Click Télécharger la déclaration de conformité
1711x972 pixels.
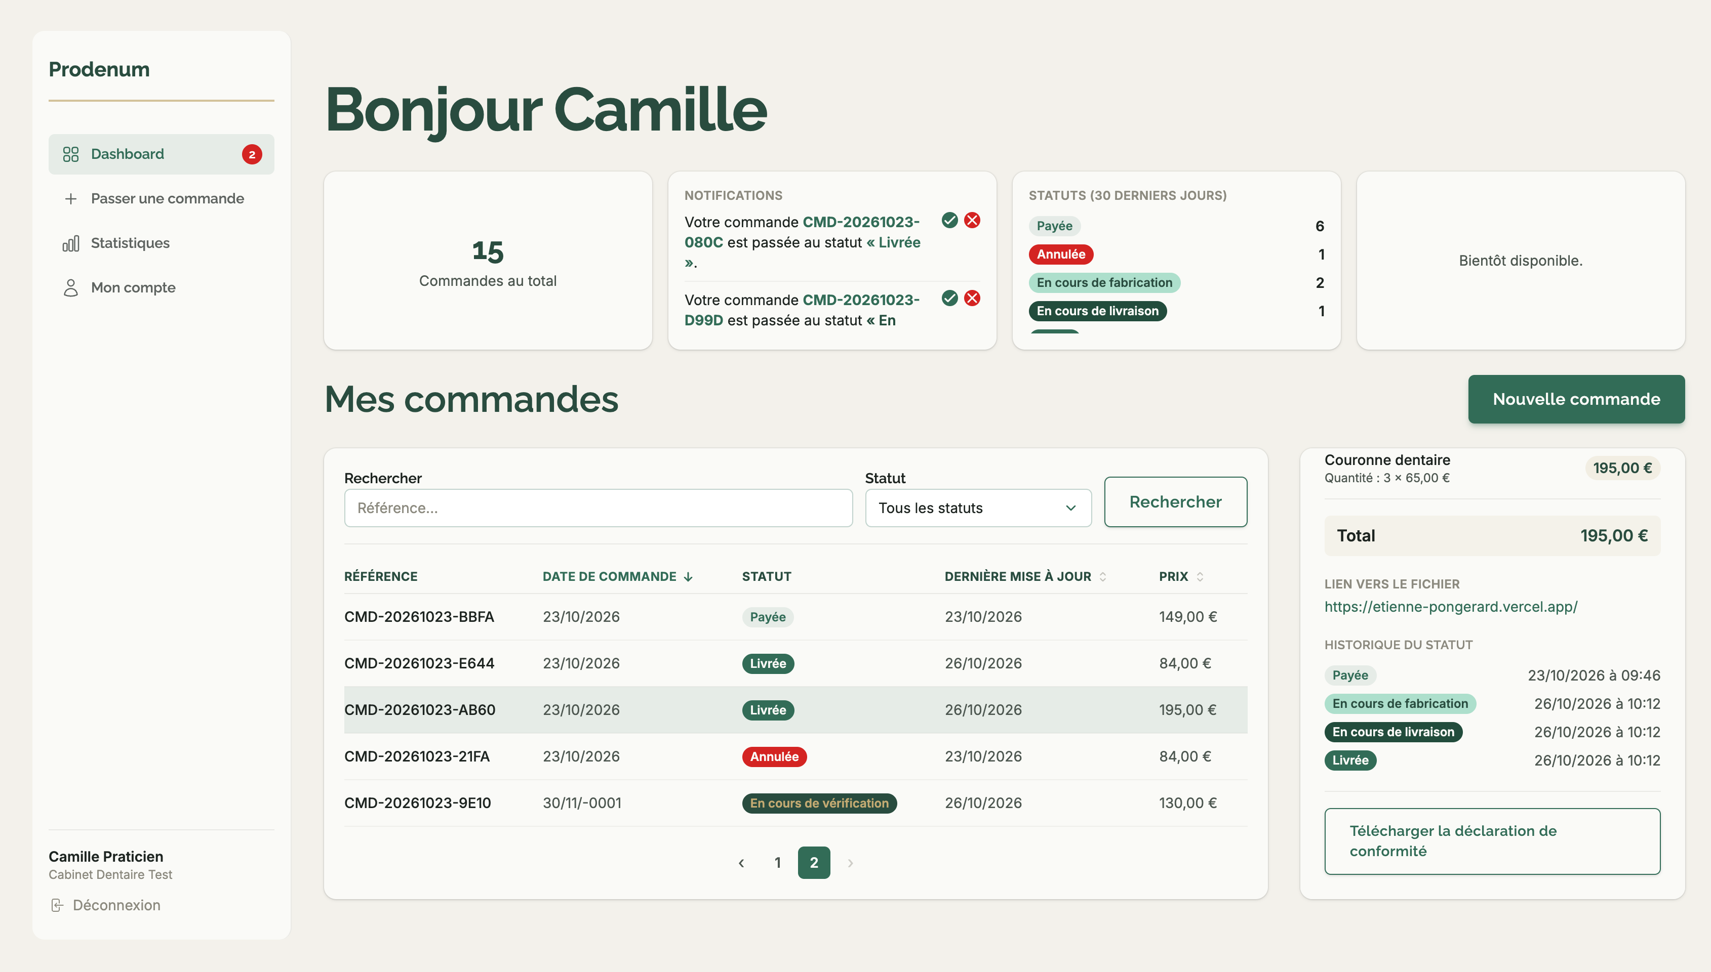[1492, 841]
